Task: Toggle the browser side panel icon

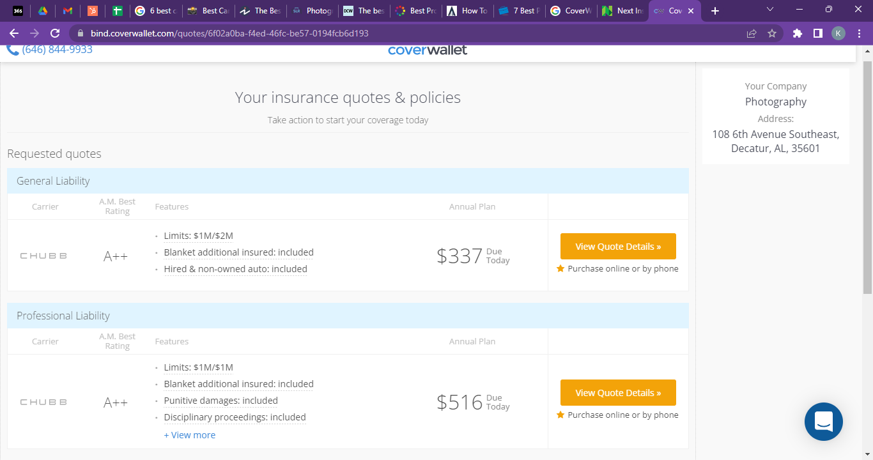Action: (817, 33)
